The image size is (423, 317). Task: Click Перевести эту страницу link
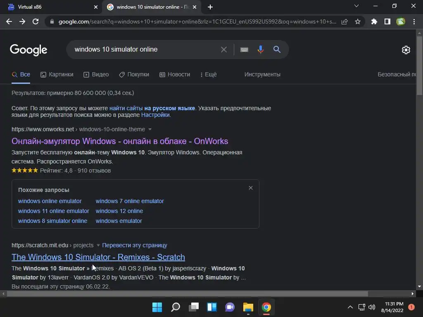click(x=135, y=245)
